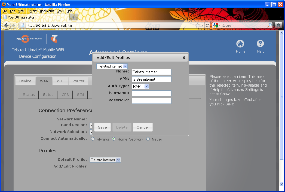Click the Help link label on page

[261, 51]
